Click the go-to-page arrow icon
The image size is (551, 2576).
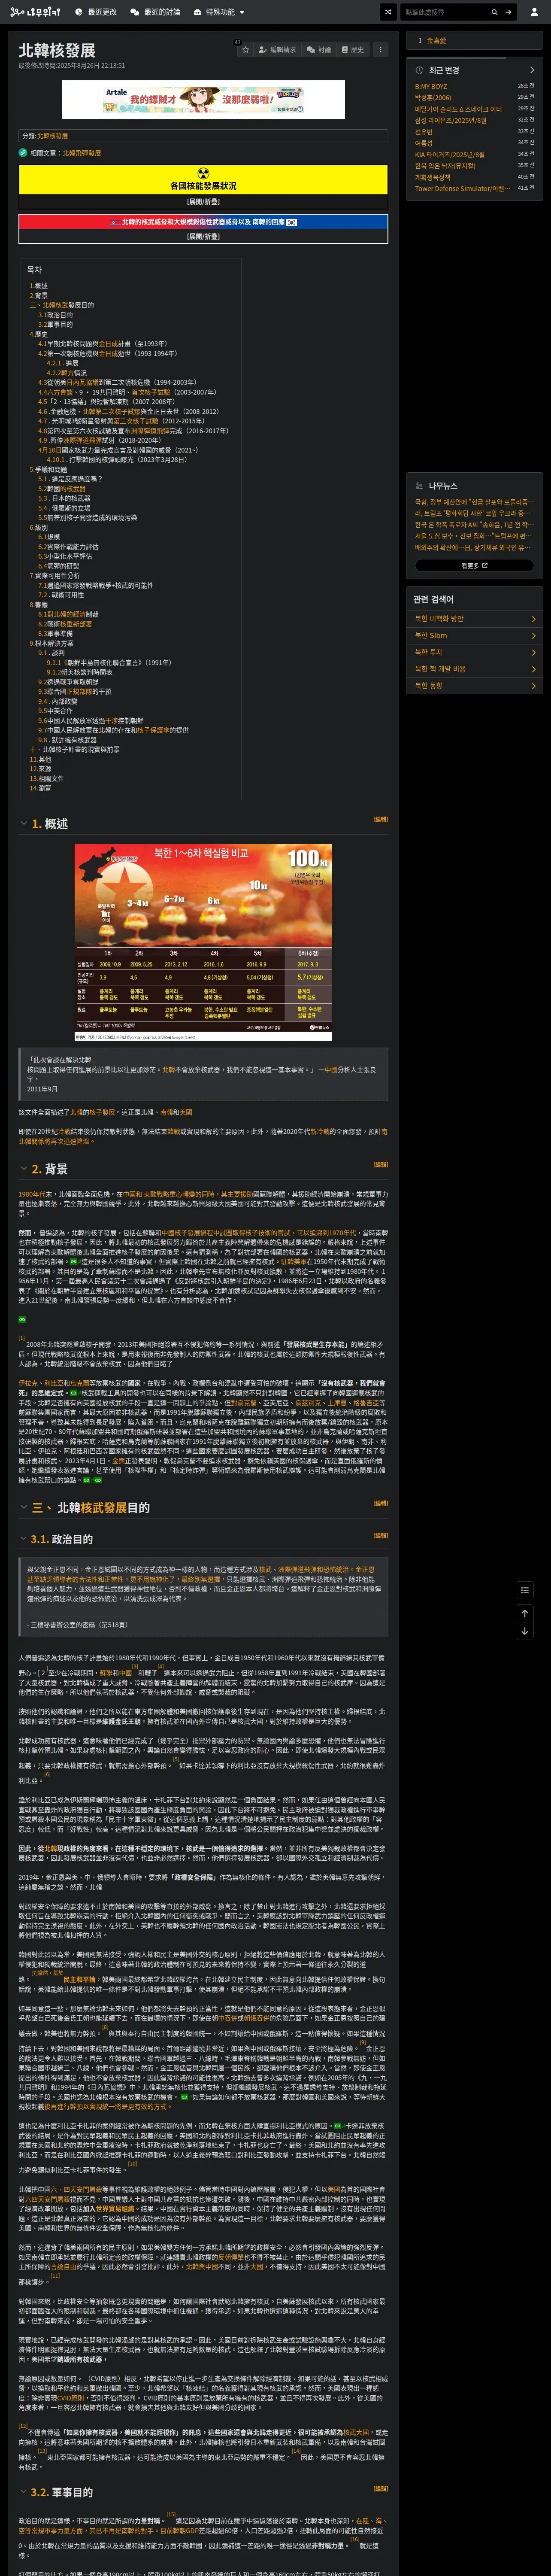coord(508,12)
